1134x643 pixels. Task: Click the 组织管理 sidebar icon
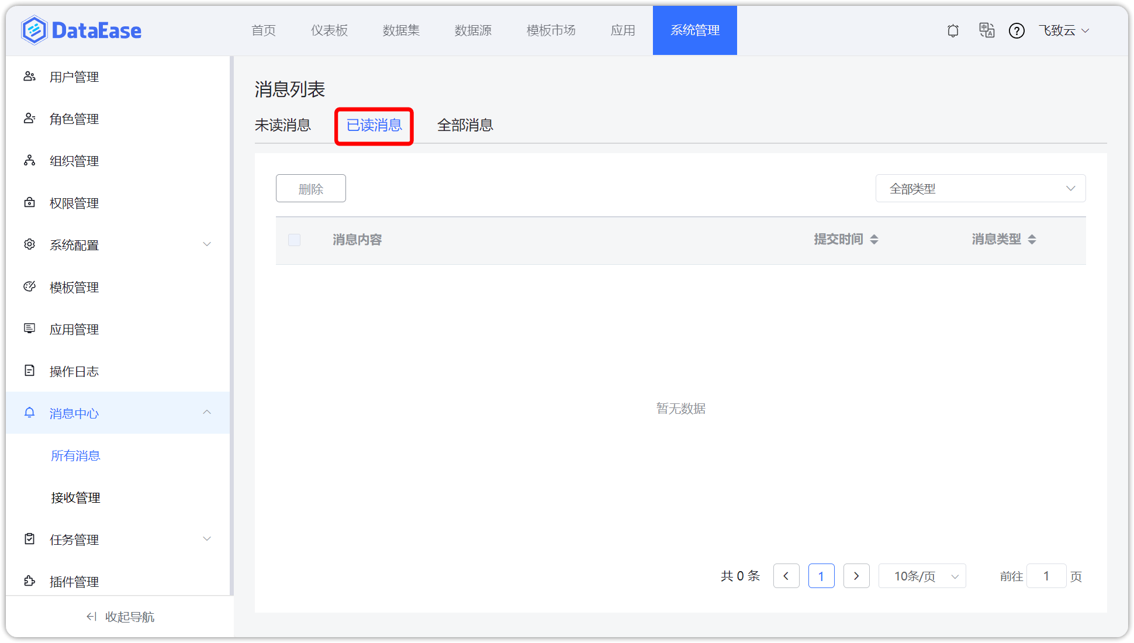click(29, 161)
